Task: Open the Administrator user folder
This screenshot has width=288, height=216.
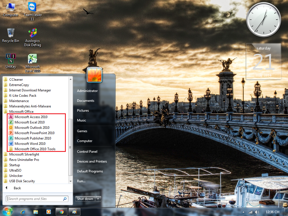Action: [87, 91]
